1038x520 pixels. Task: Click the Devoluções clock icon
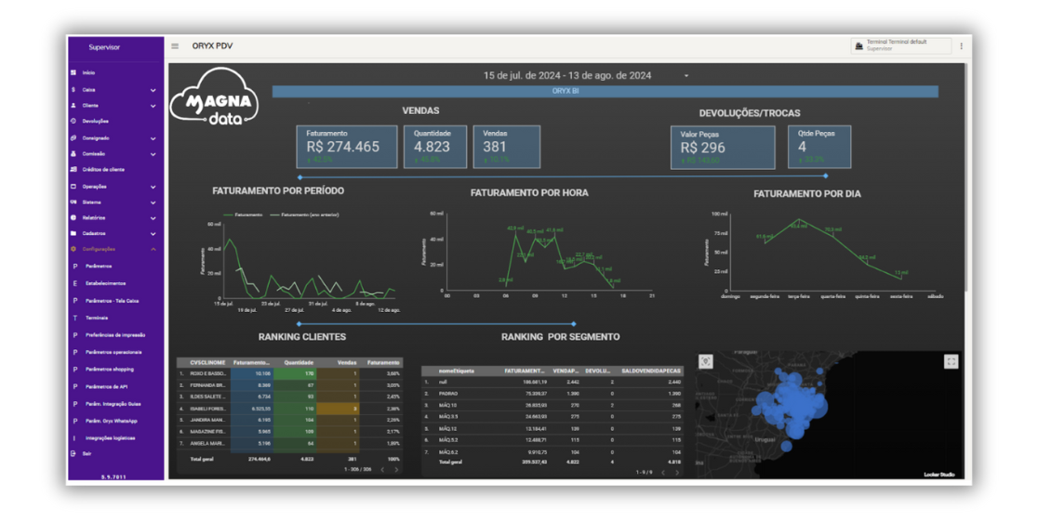click(x=73, y=122)
